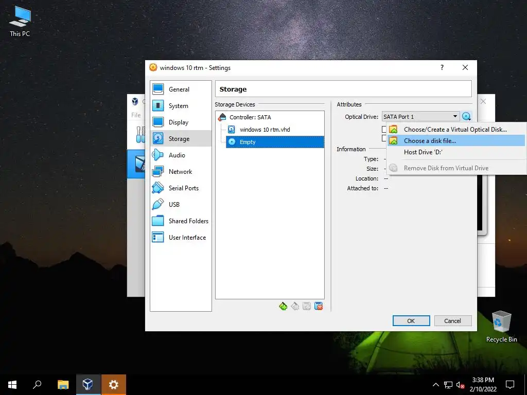Image resolution: width=527 pixels, height=395 pixels.
Task: Click the OK button
Action: pyautogui.click(x=411, y=321)
